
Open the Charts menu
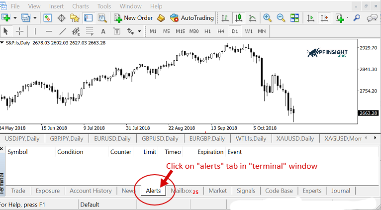point(81,6)
